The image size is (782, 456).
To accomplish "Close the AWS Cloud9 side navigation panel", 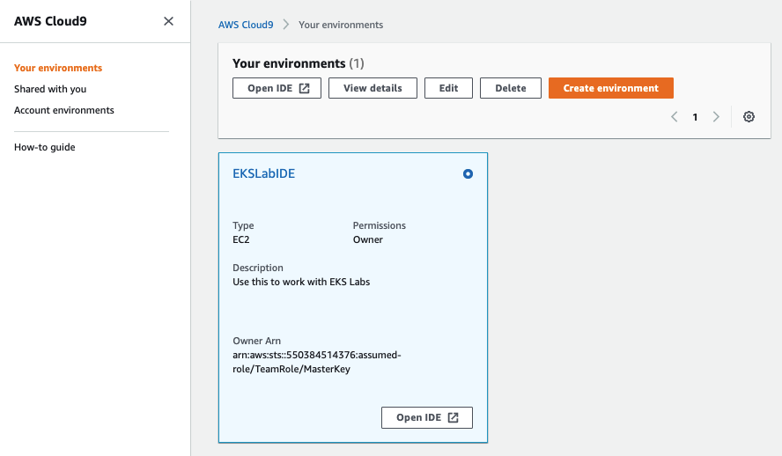I will pos(168,21).
